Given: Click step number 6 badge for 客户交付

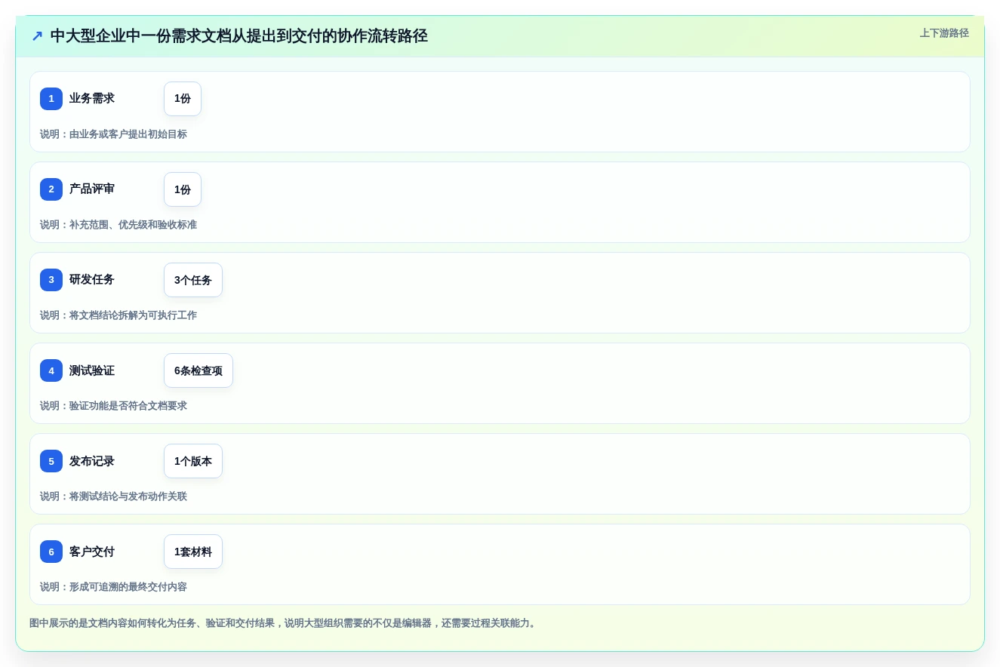Looking at the screenshot, I should [51, 552].
